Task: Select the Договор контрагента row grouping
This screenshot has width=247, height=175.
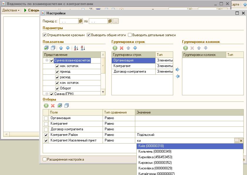Action: click(133, 72)
